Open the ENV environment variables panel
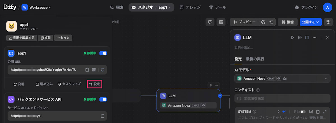336x123 pixels. coord(221,22)
